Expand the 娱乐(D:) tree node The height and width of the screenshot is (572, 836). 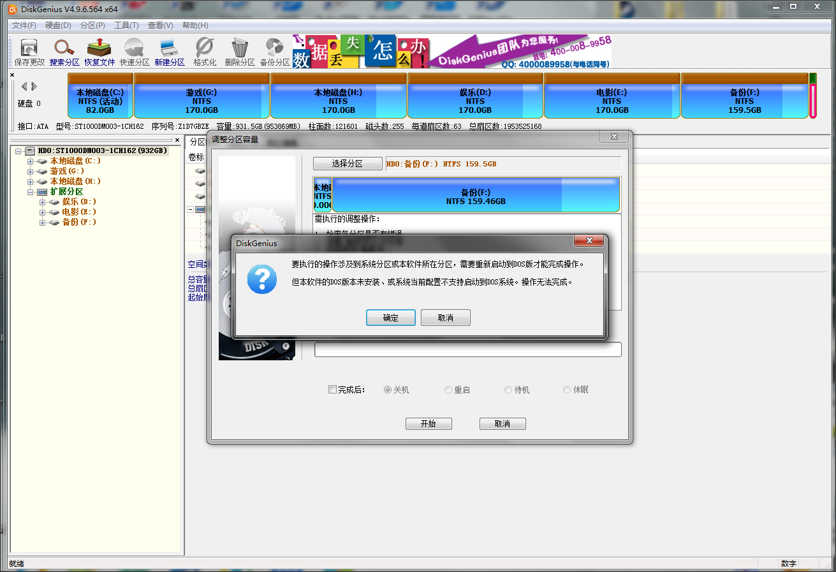coord(43,202)
